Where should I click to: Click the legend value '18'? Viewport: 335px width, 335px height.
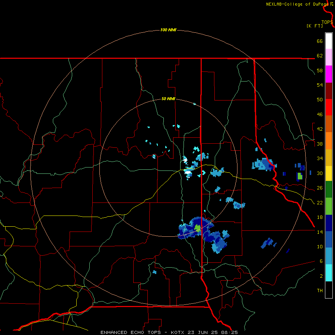tap(320, 217)
